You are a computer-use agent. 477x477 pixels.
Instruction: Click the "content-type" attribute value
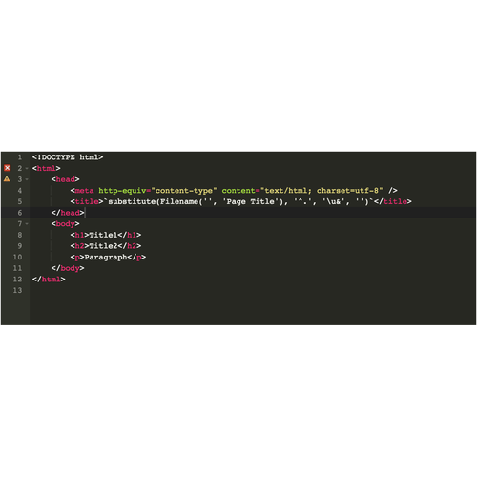(184, 191)
